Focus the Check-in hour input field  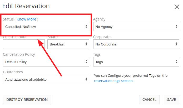coord(24,44)
